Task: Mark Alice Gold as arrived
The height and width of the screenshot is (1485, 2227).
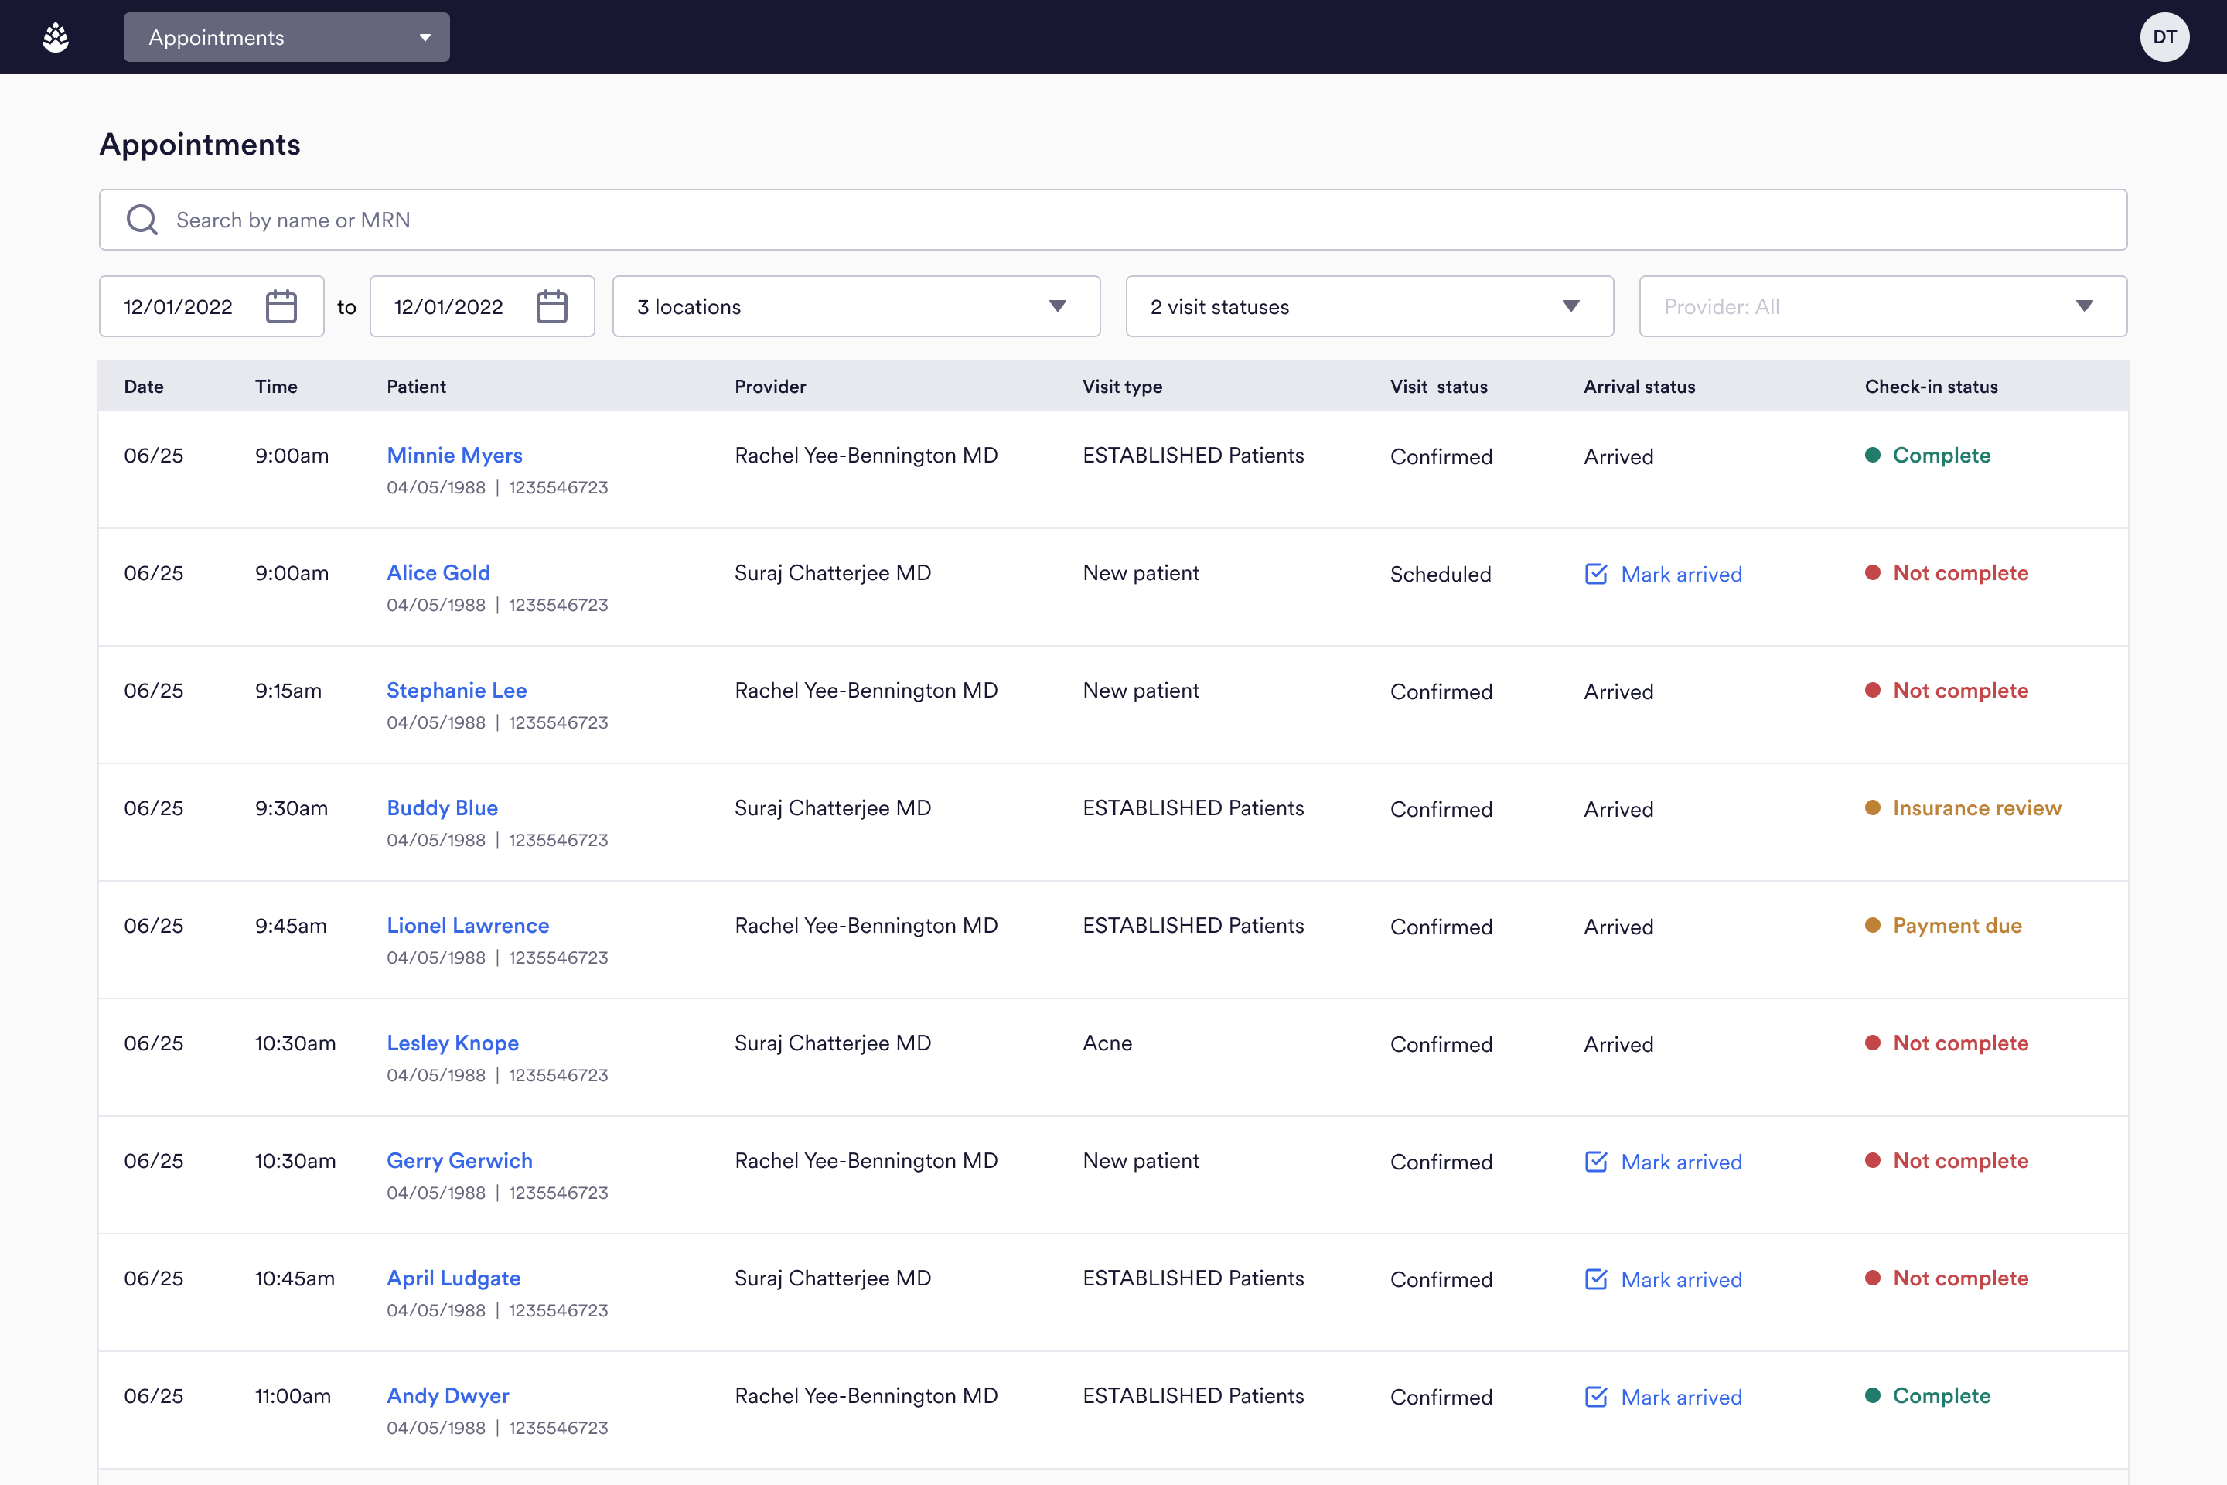Action: [1663, 574]
